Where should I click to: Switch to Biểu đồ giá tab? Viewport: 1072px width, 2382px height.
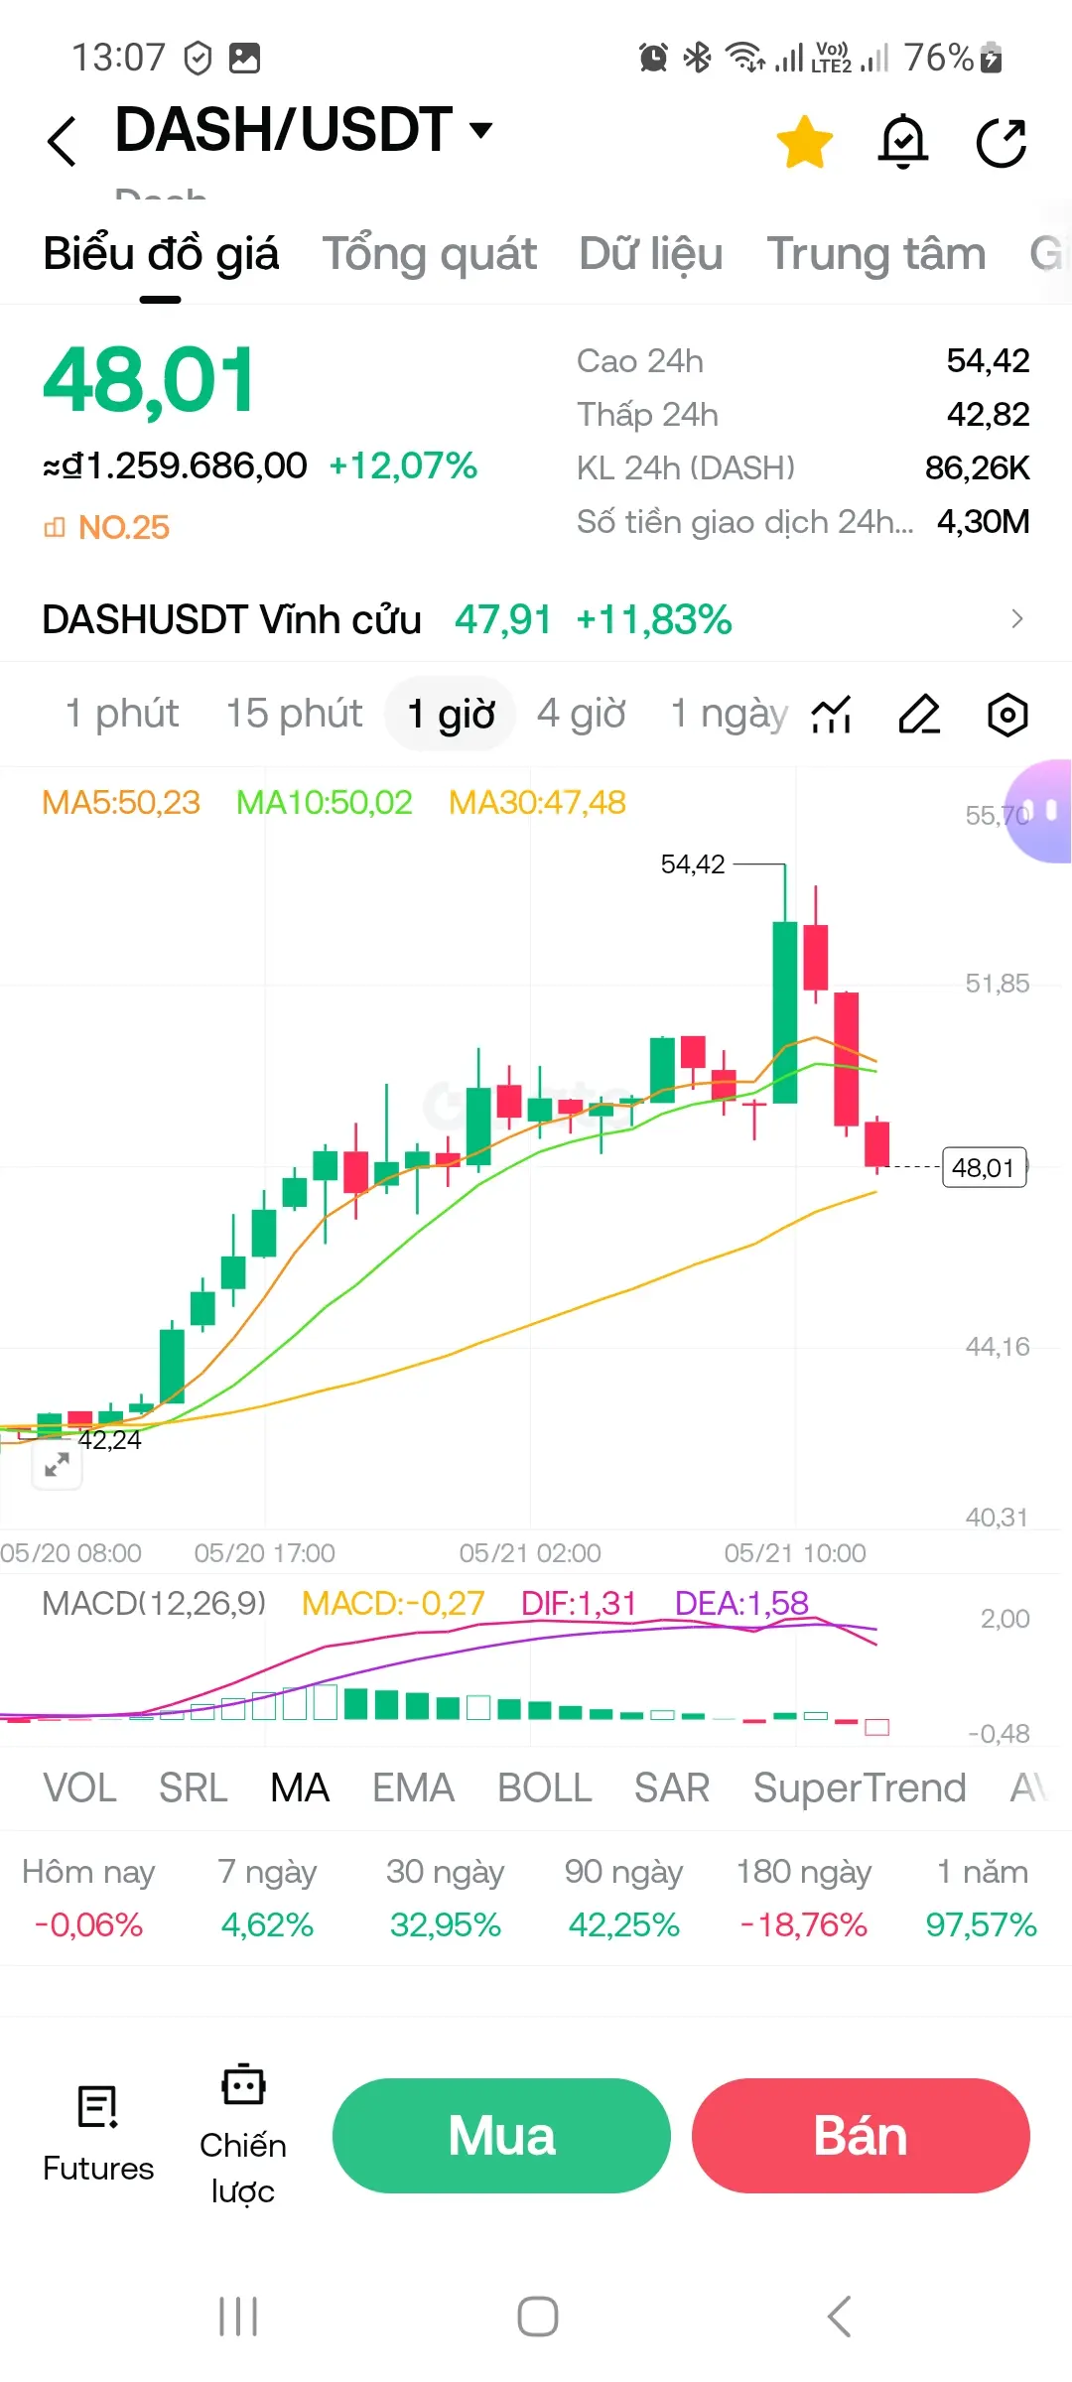(x=161, y=254)
